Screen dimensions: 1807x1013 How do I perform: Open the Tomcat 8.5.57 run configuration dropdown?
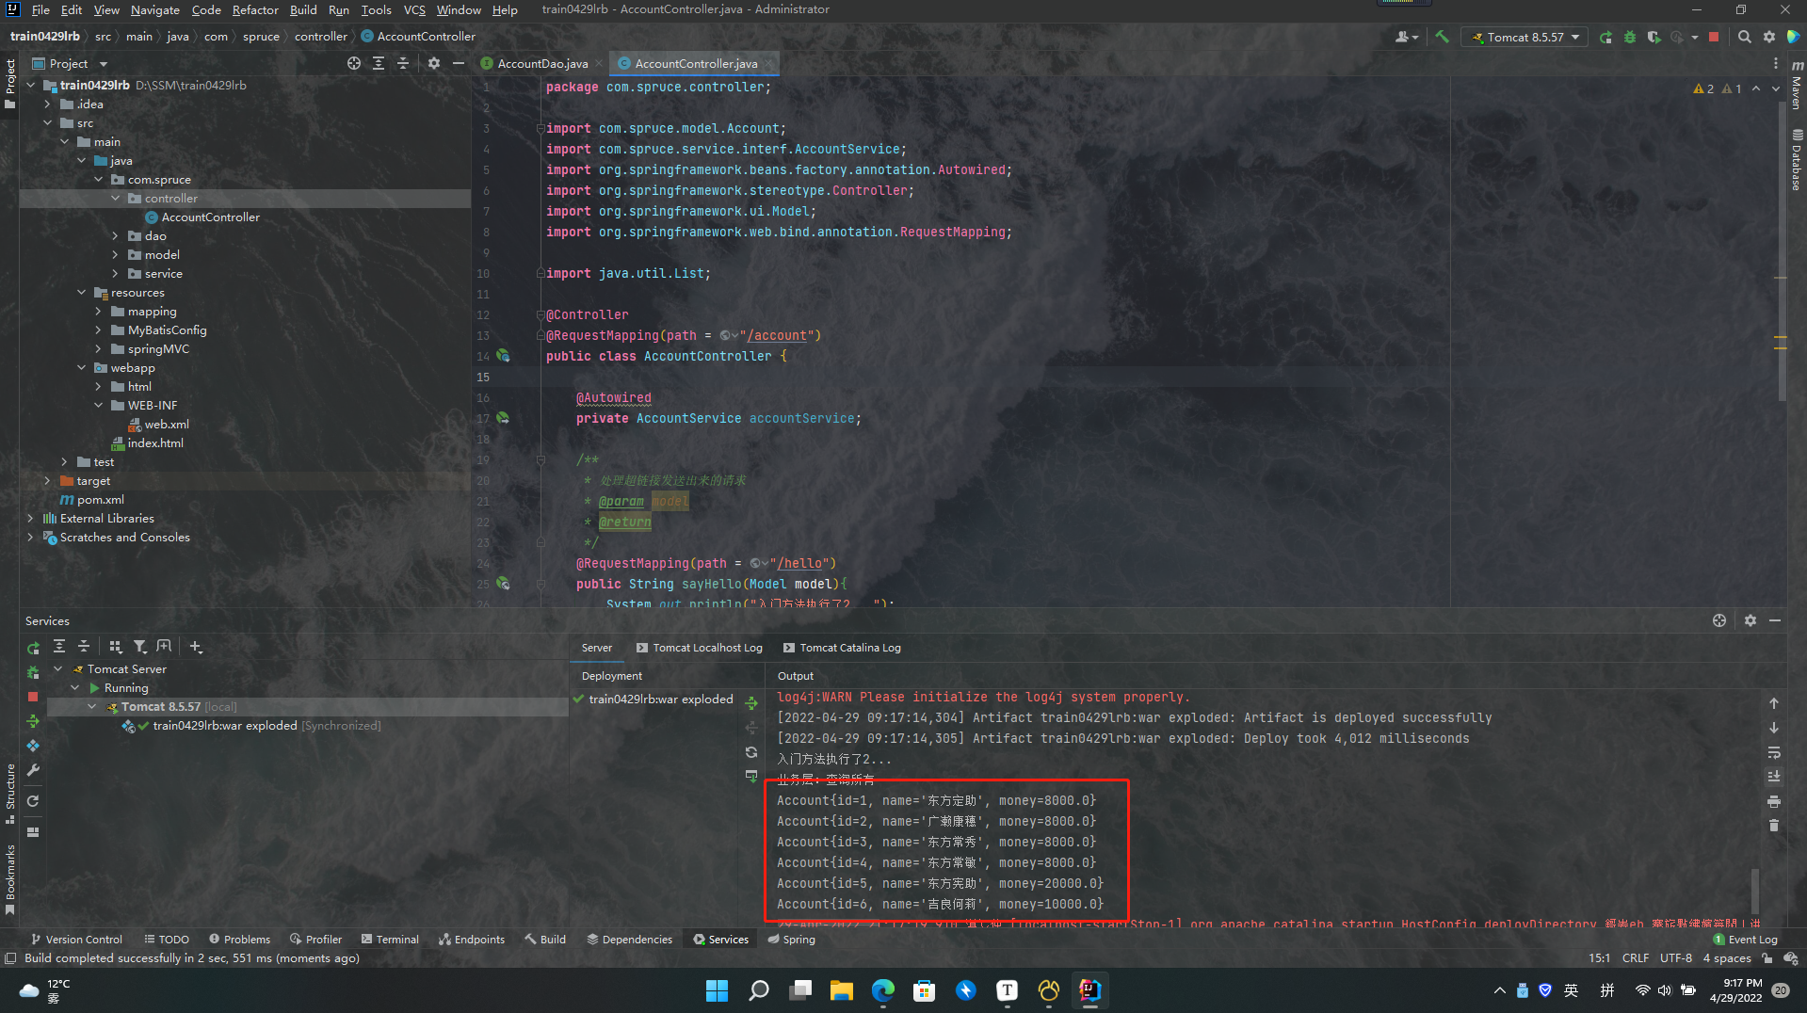coord(1525,37)
